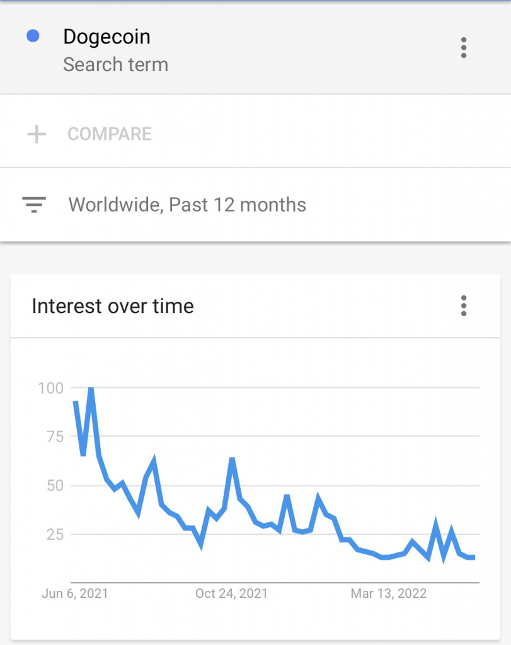This screenshot has height=645, width=511.
Task: Click the Jun 6, 2021 axis label
Action: pyautogui.click(x=75, y=593)
